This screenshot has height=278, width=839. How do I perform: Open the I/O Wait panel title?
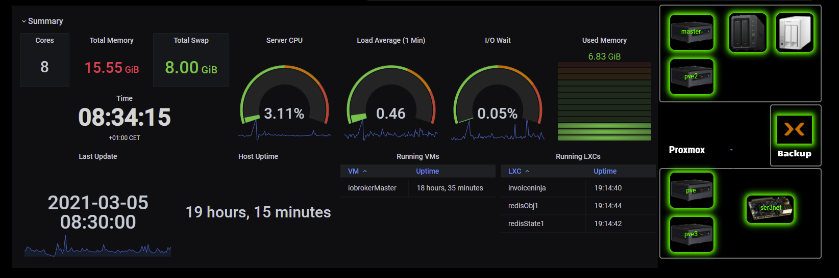pyautogui.click(x=498, y=40)
